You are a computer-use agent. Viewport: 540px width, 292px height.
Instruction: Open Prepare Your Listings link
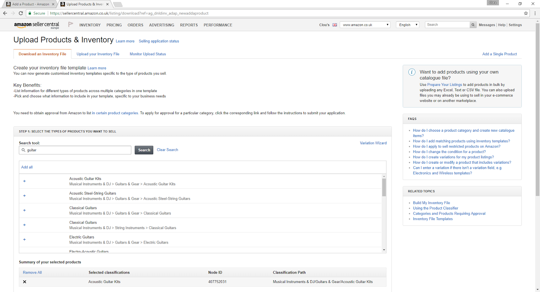coord(444,85)
